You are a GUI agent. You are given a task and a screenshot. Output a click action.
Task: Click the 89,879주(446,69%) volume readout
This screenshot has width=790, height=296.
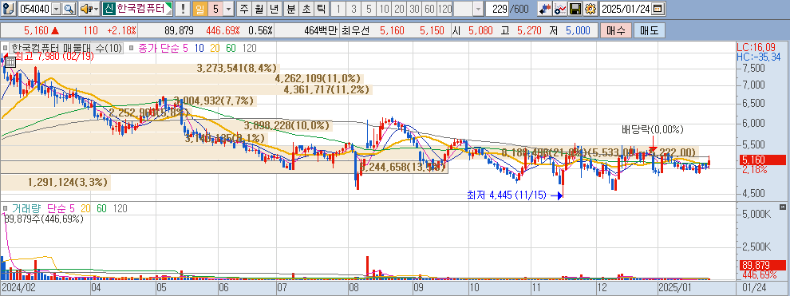coord(44,219)
